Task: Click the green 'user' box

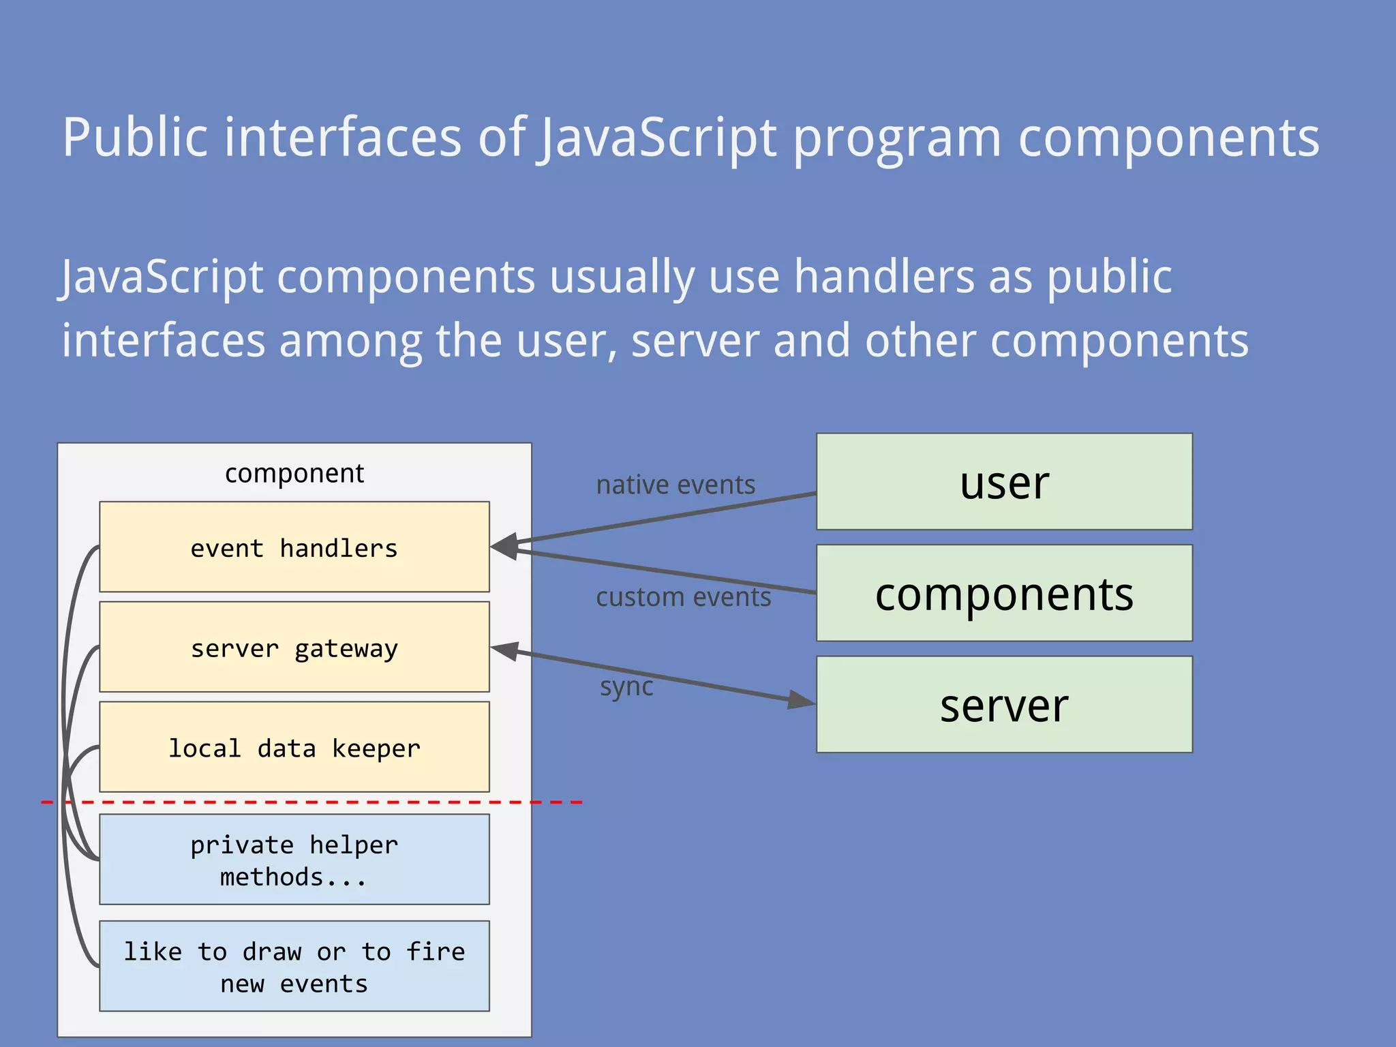Action: pyautogui.click(x=1004, y=482)
